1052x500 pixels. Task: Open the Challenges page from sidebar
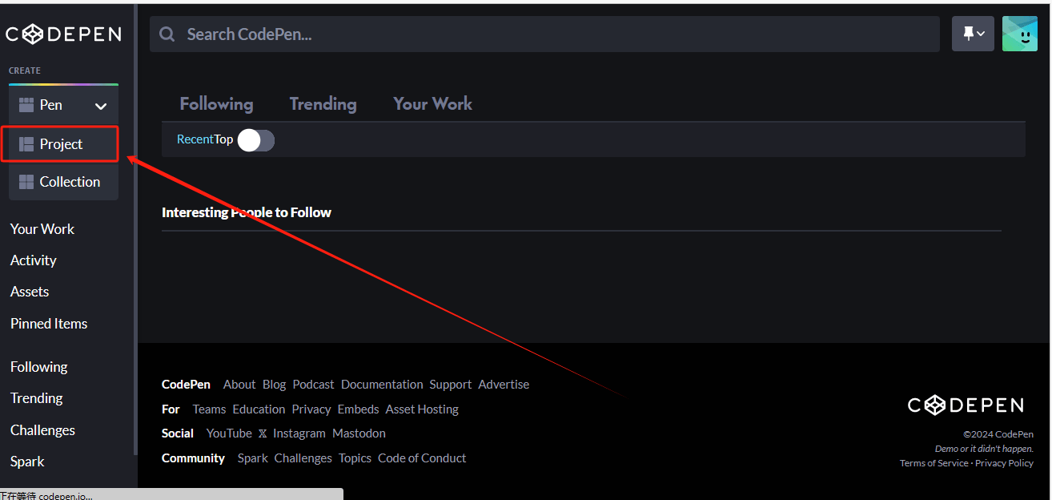tap(42, 429)
